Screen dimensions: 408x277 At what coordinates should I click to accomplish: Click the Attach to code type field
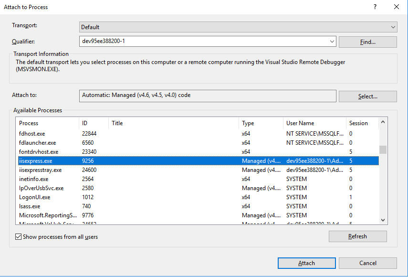[208, 96]
